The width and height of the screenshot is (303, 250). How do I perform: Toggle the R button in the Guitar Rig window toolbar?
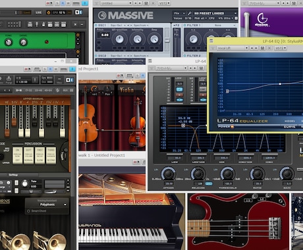tap(63, 3)
